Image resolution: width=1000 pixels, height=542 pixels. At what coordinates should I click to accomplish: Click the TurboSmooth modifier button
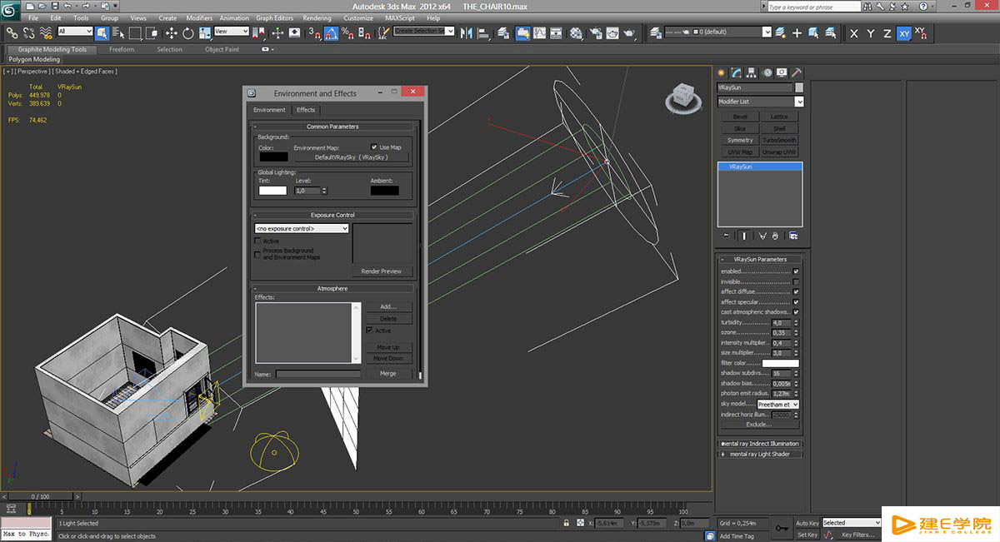click(779, 141)
